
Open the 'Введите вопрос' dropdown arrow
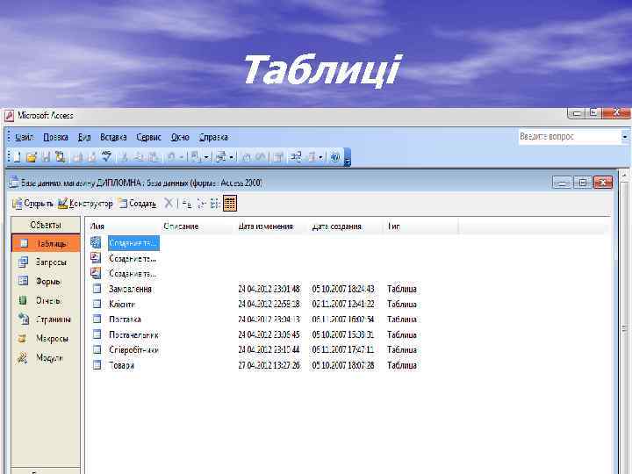click(x=625, y=137)
